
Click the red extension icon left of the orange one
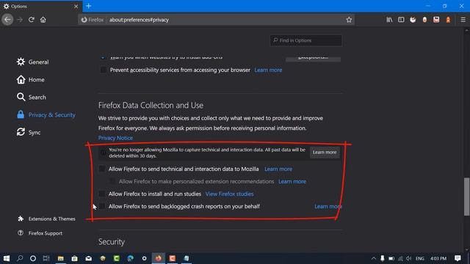click(436, 20)
